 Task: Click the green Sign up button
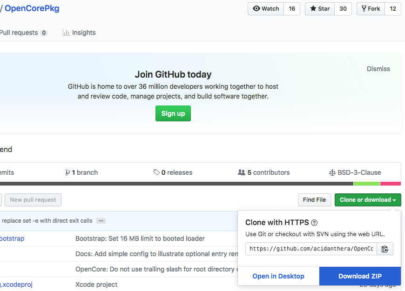pyautogui.click(x=173, y=113)
